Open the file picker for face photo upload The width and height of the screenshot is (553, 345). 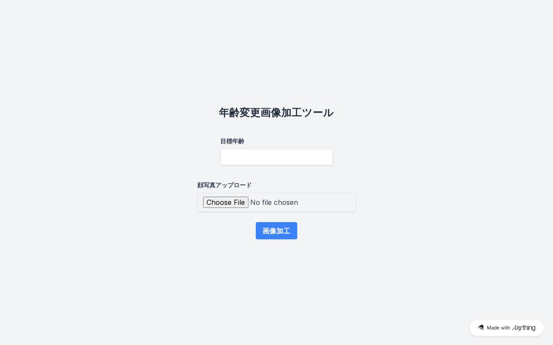click(x=226, y=202)
